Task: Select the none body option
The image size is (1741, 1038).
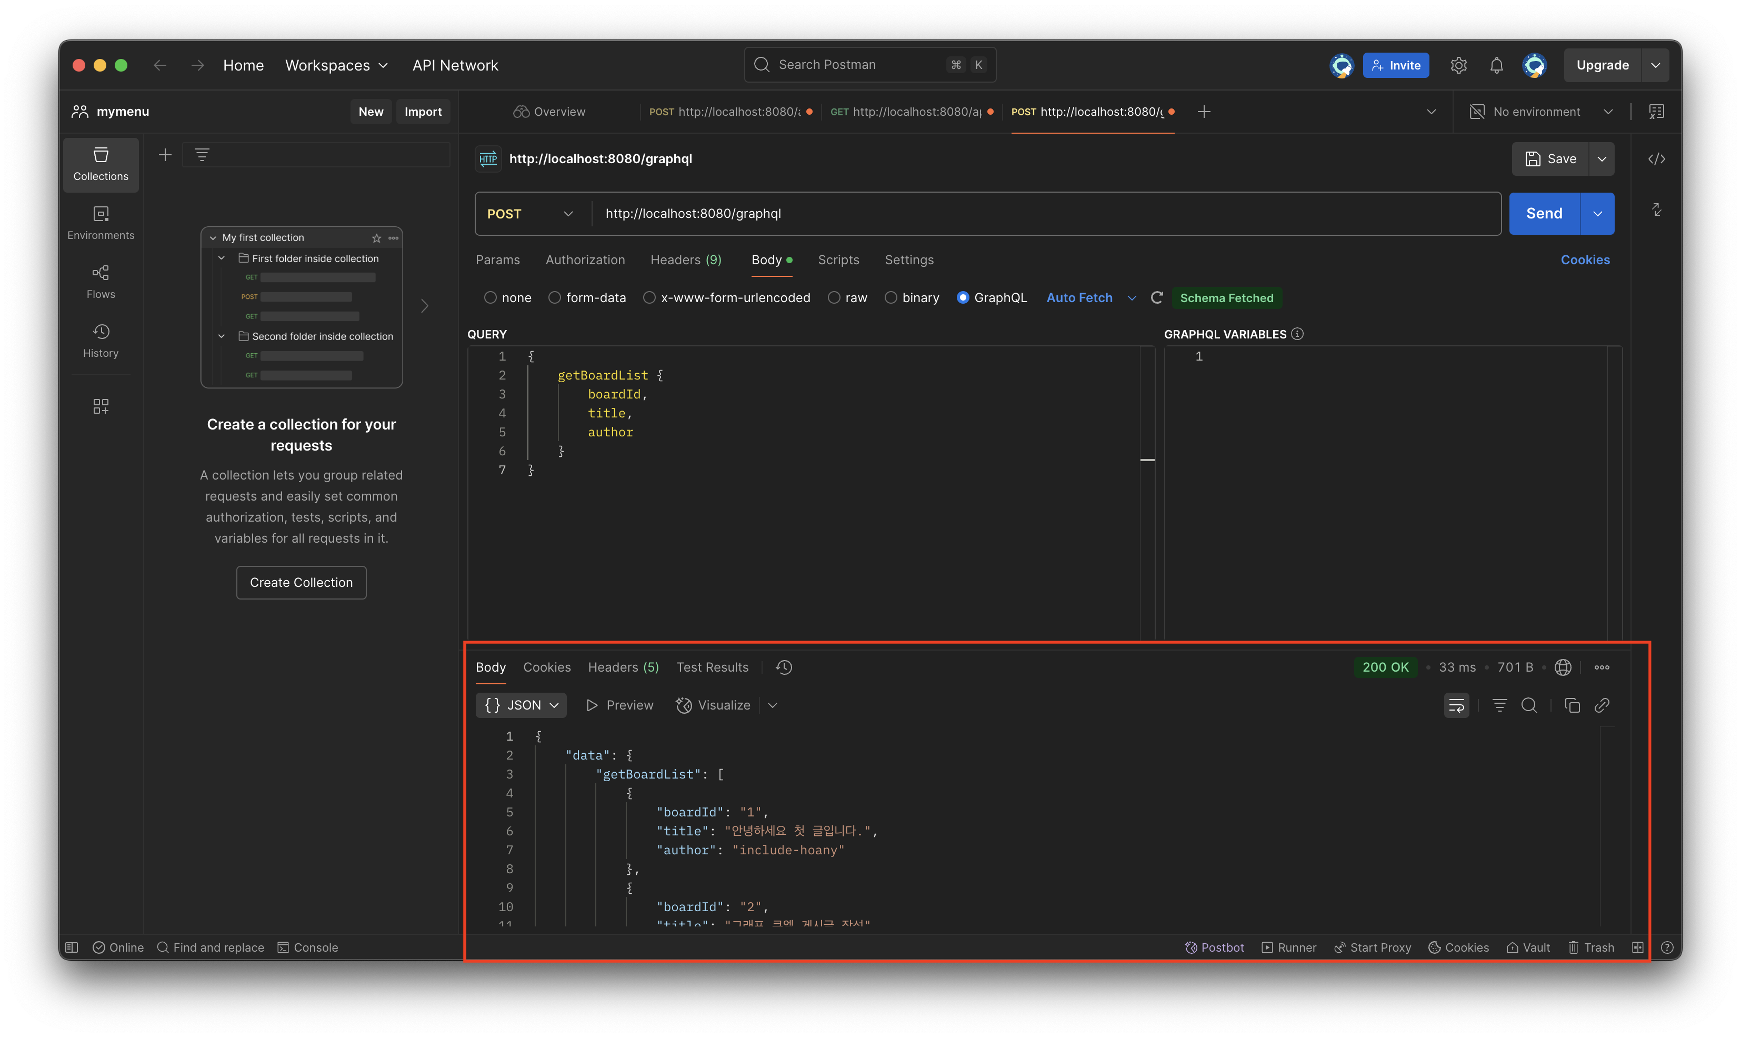Action: pyautogui.click(x=491, y=297)
